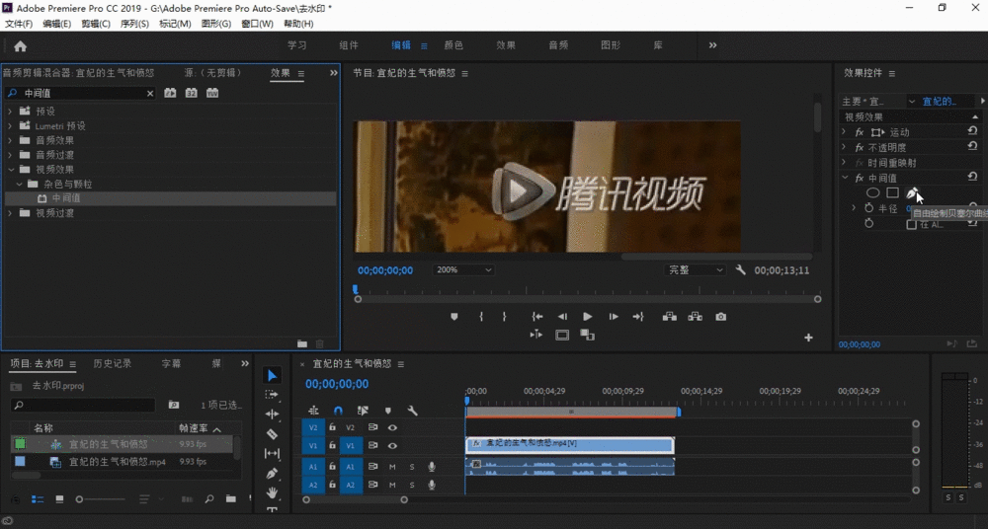Toggle V2 track output eye
988x529 pixels.
pyautogui.click(x=392, y=427)
